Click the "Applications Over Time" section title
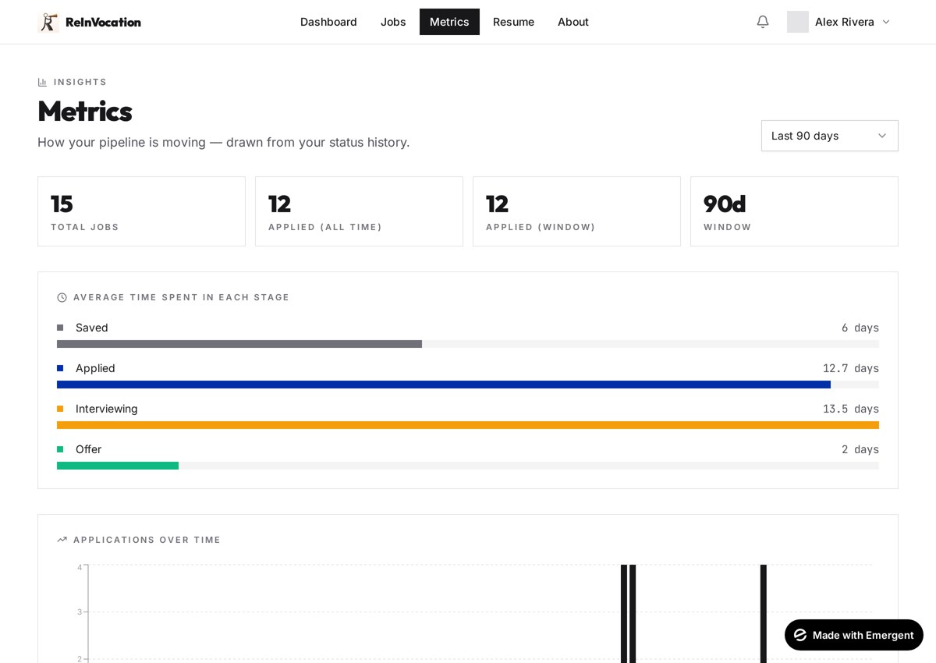 click(x=147, y=540)
